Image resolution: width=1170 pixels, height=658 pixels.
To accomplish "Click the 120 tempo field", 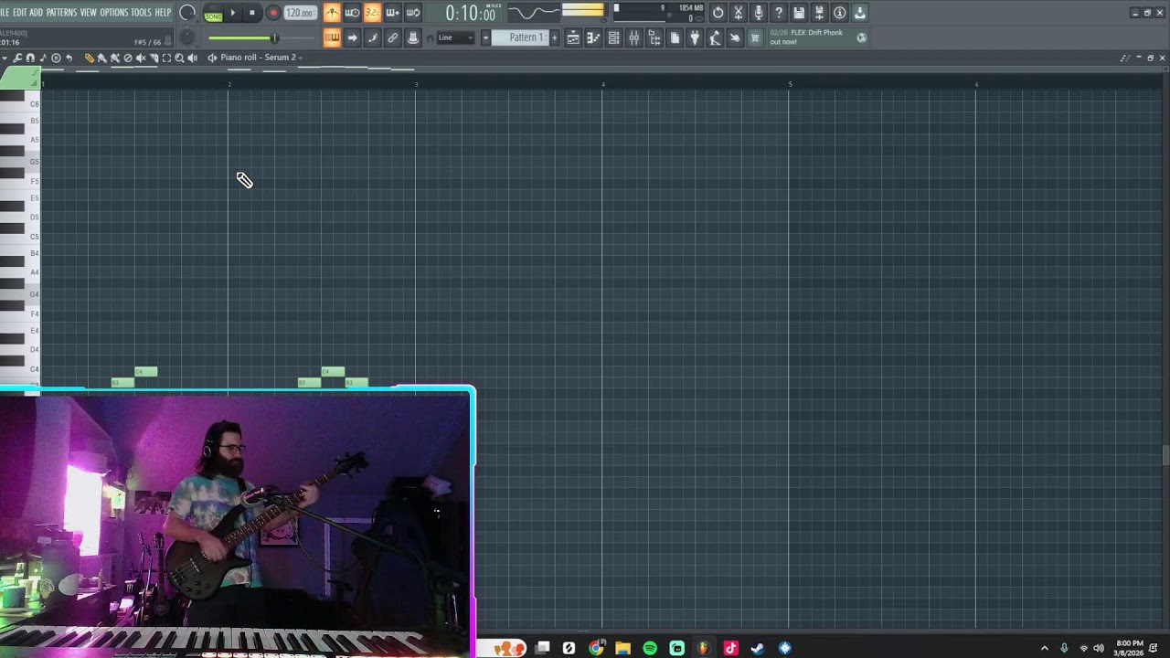I will point(300,13).
